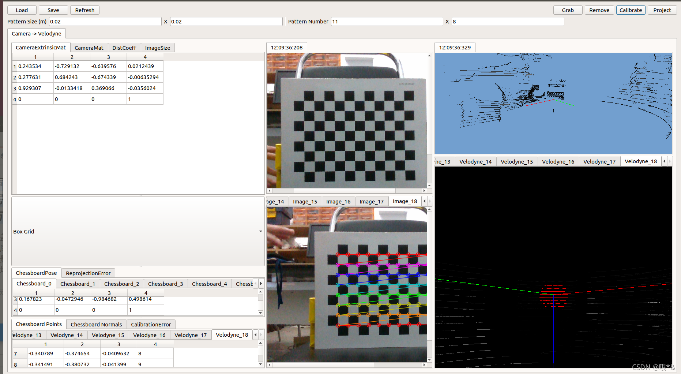Click left arrow of point cloud tabs
This screenshot has width=681, height=374.
665,161
